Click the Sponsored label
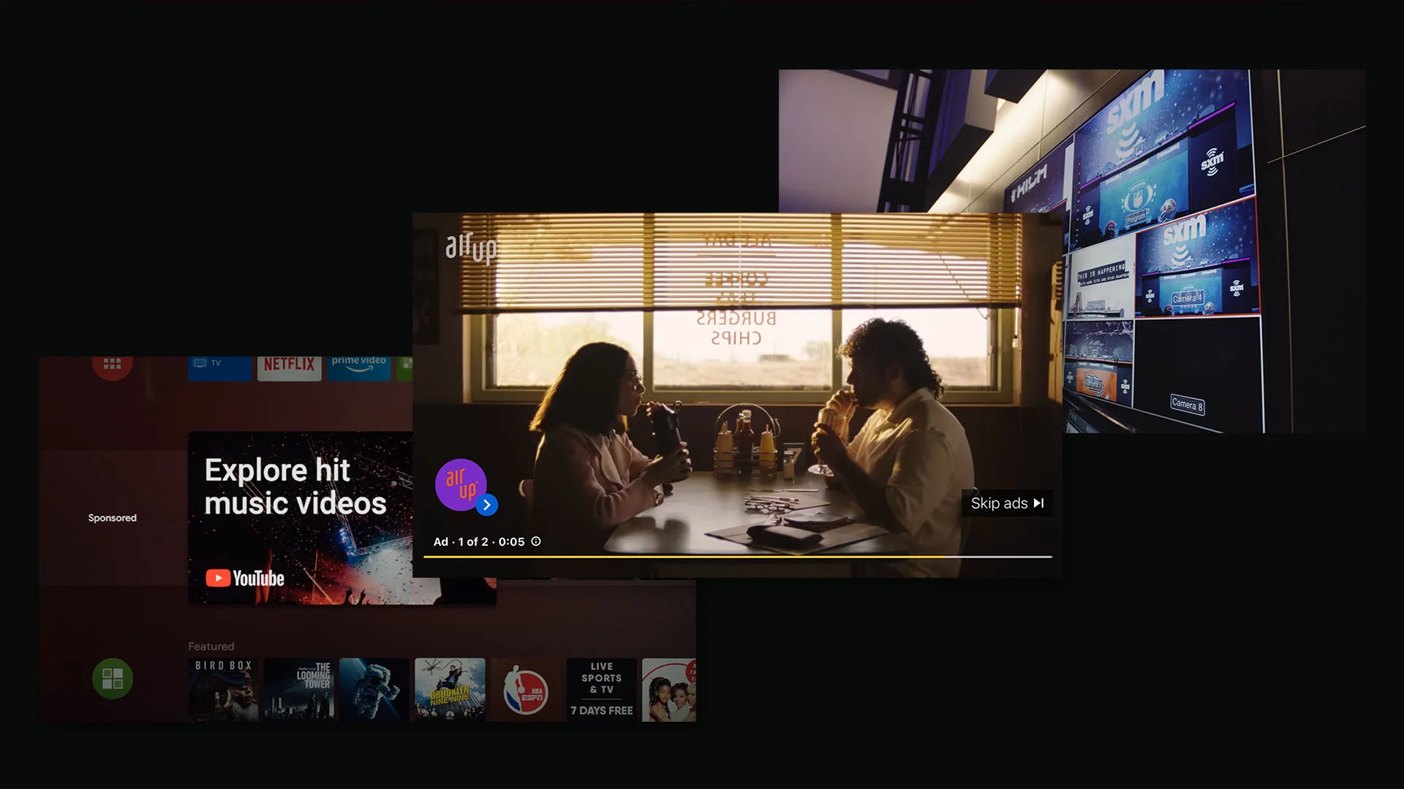The width and height of the screenshot is (1404, 789). [x=113, y=518]
